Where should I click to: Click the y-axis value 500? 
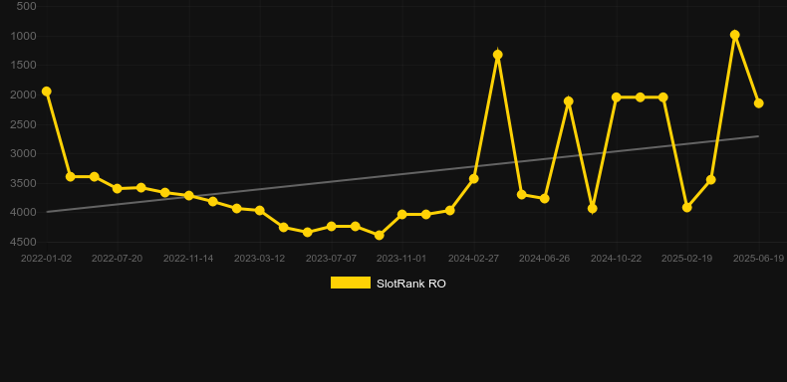point(26,7)
